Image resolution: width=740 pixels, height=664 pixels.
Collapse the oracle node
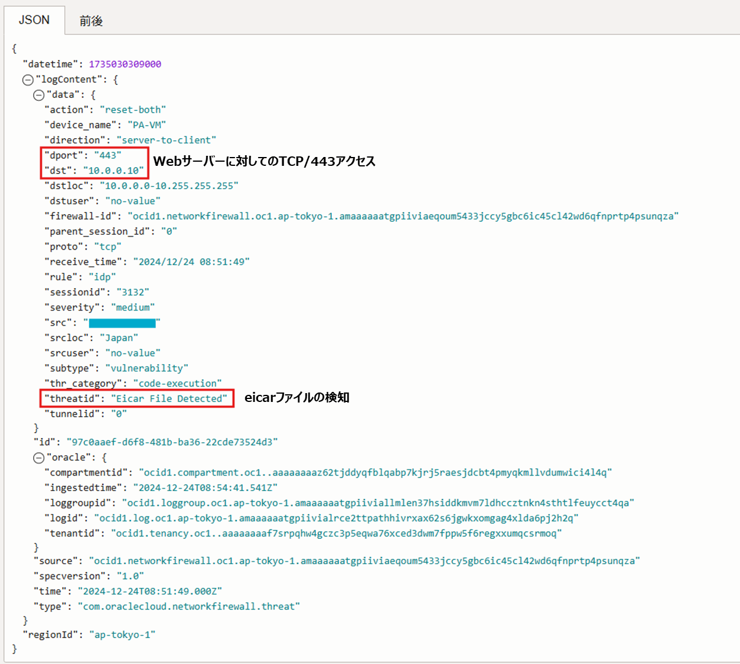coord(39,457)
